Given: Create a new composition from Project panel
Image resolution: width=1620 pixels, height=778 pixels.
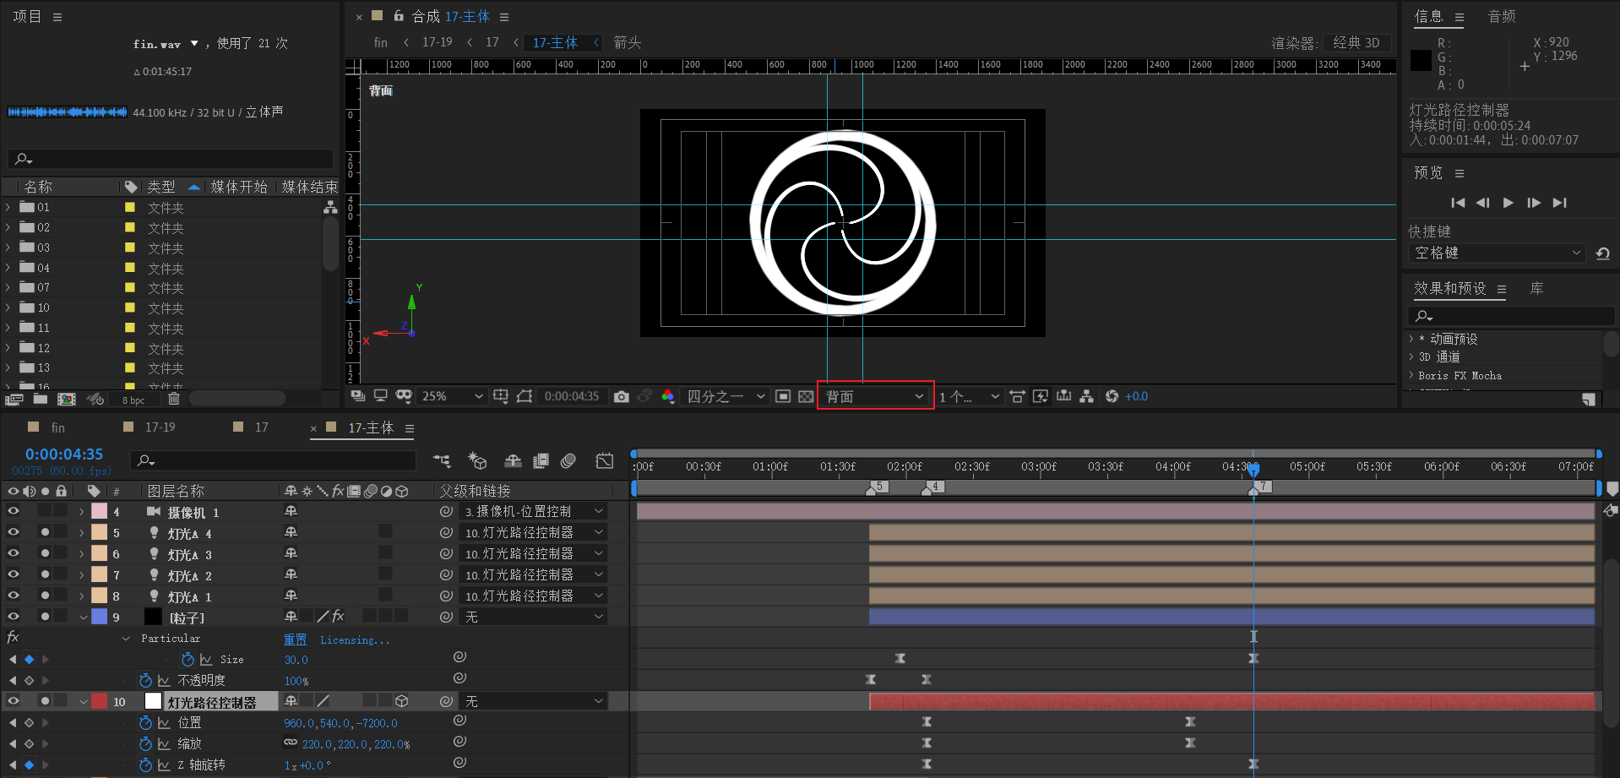Looking at the screenshot, I should pyautogui.click(x=66, y=399).
